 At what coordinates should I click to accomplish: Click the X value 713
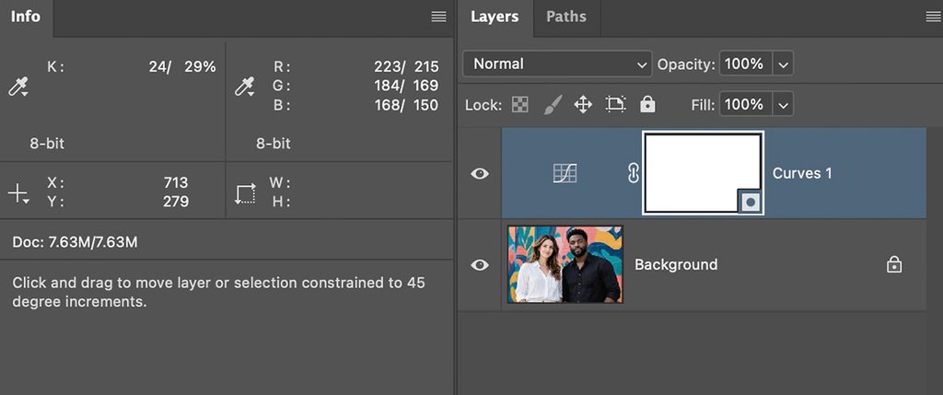[176, 182]
